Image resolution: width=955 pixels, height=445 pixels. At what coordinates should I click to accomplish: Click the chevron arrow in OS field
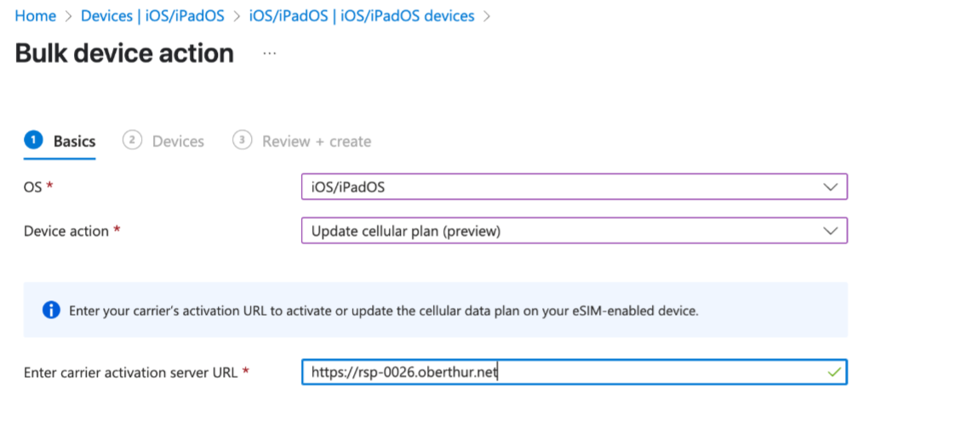(x=830, y=187)
